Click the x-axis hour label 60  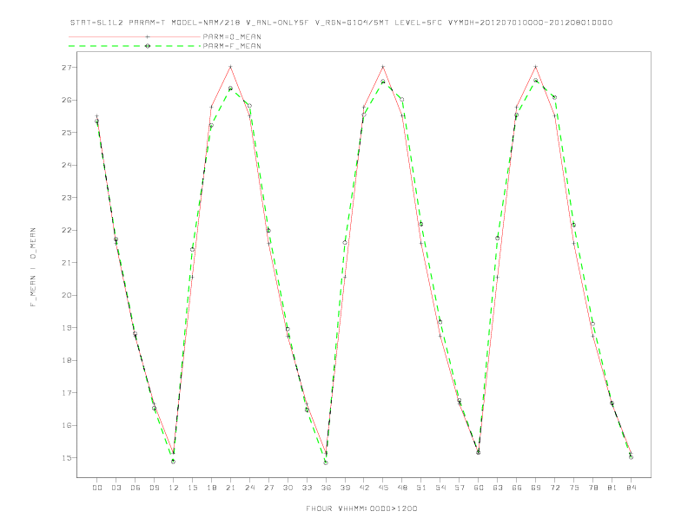click(x=479, y=488)
